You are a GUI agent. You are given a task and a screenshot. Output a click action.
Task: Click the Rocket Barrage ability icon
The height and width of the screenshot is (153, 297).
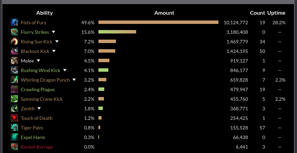(x=14, y=147)
